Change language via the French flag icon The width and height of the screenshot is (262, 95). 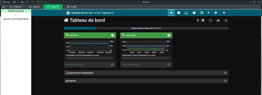tap(224, 13)
